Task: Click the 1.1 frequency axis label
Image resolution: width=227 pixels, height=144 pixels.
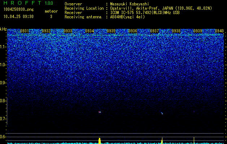Action: [3, 47]
